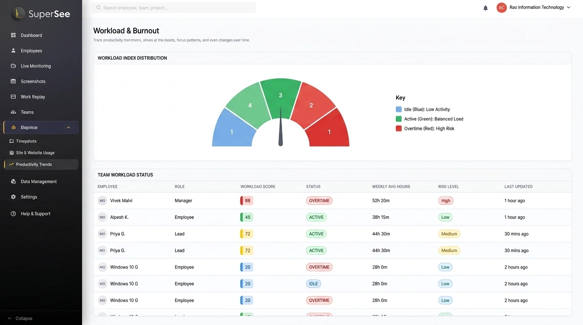Click the Manager role cell
This screenshot has height=325, width=583.
point(183,201)
